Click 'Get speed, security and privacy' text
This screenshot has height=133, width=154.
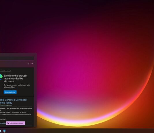point(17,86)
